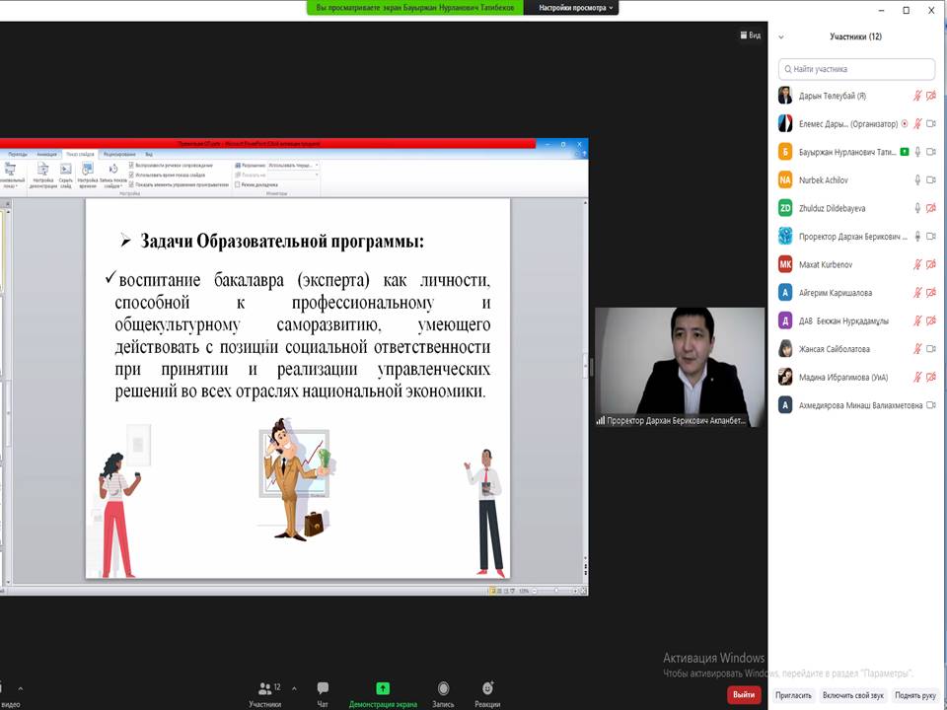Start recording with the Запись icon
The width and height of the screenshot is (947, 710).
444,688
